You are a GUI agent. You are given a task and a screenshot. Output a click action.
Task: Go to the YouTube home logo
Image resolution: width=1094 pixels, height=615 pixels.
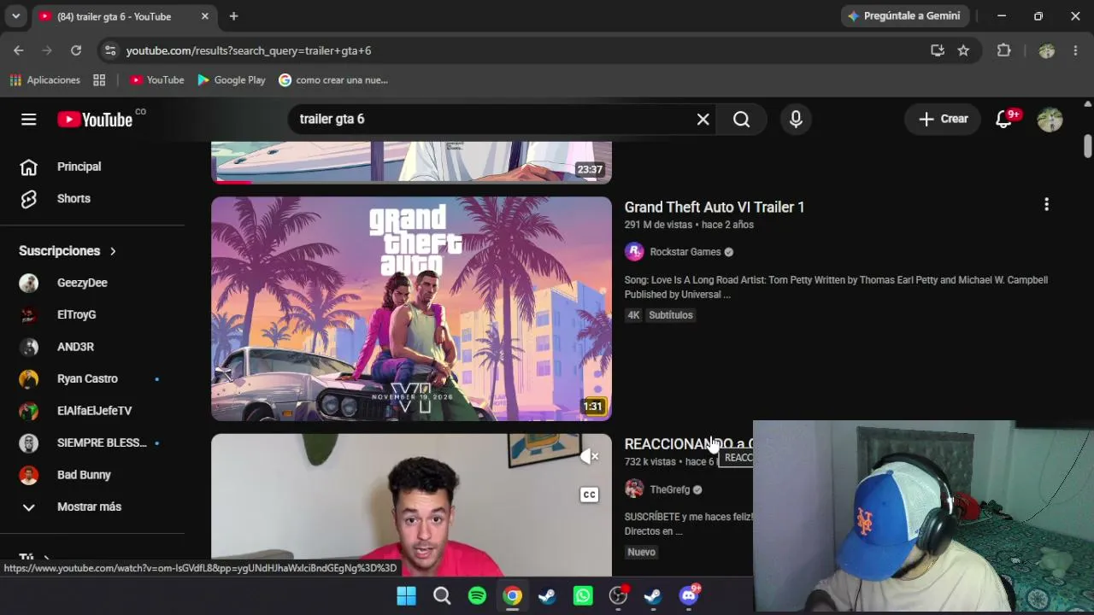click(x=95, y=120)
